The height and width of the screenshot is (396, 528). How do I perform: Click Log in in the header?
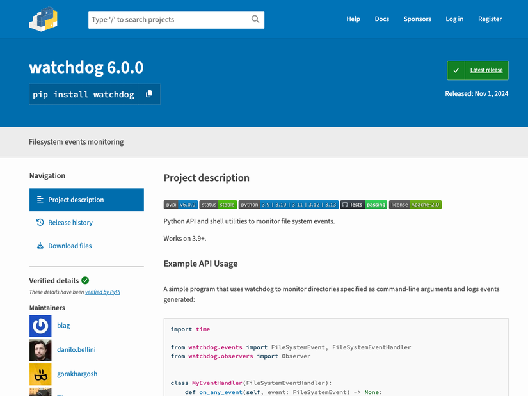pos(454,19)
